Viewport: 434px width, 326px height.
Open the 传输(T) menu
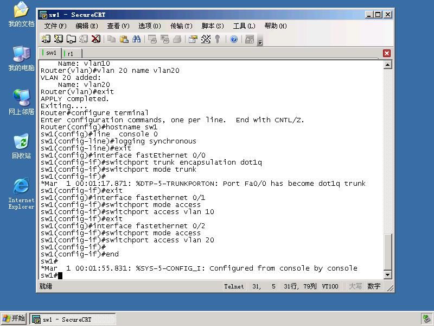(181, 26)
